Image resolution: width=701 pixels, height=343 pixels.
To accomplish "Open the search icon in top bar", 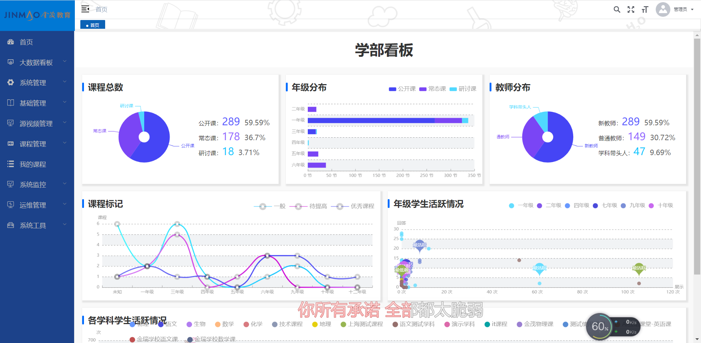I will [x=617, y=9].
